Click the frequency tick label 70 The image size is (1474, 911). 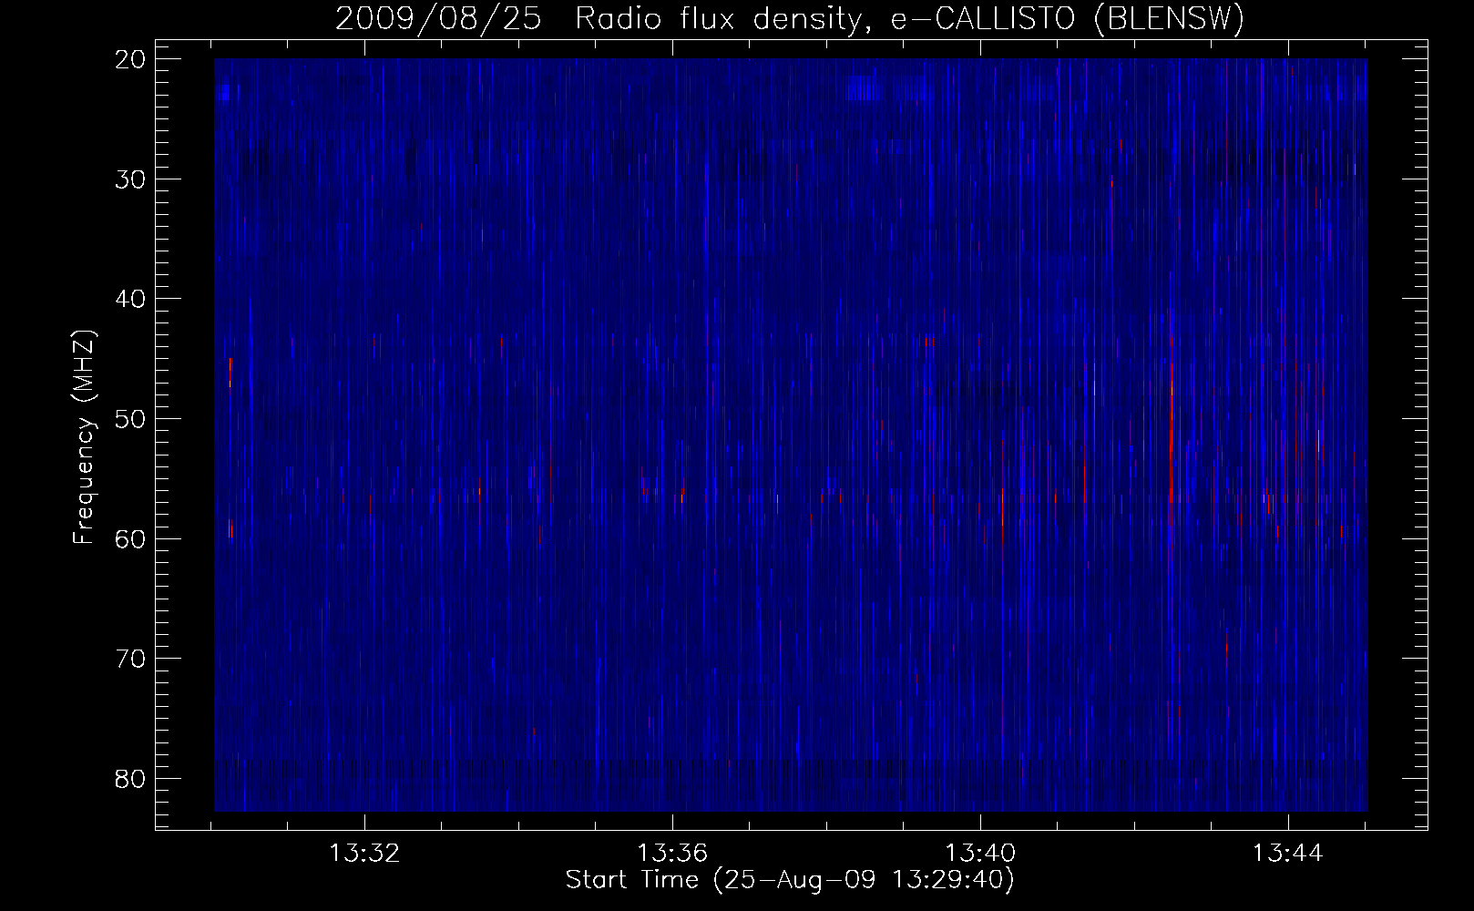click(x=130, y=659)
